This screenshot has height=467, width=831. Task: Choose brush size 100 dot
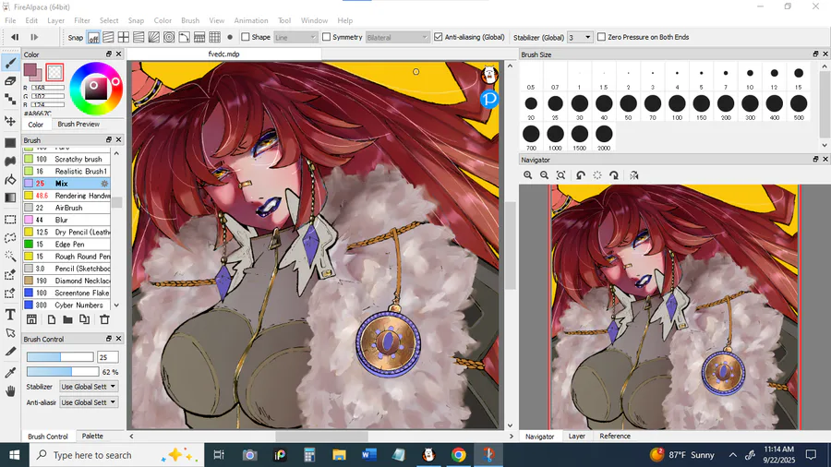[677, 103]
